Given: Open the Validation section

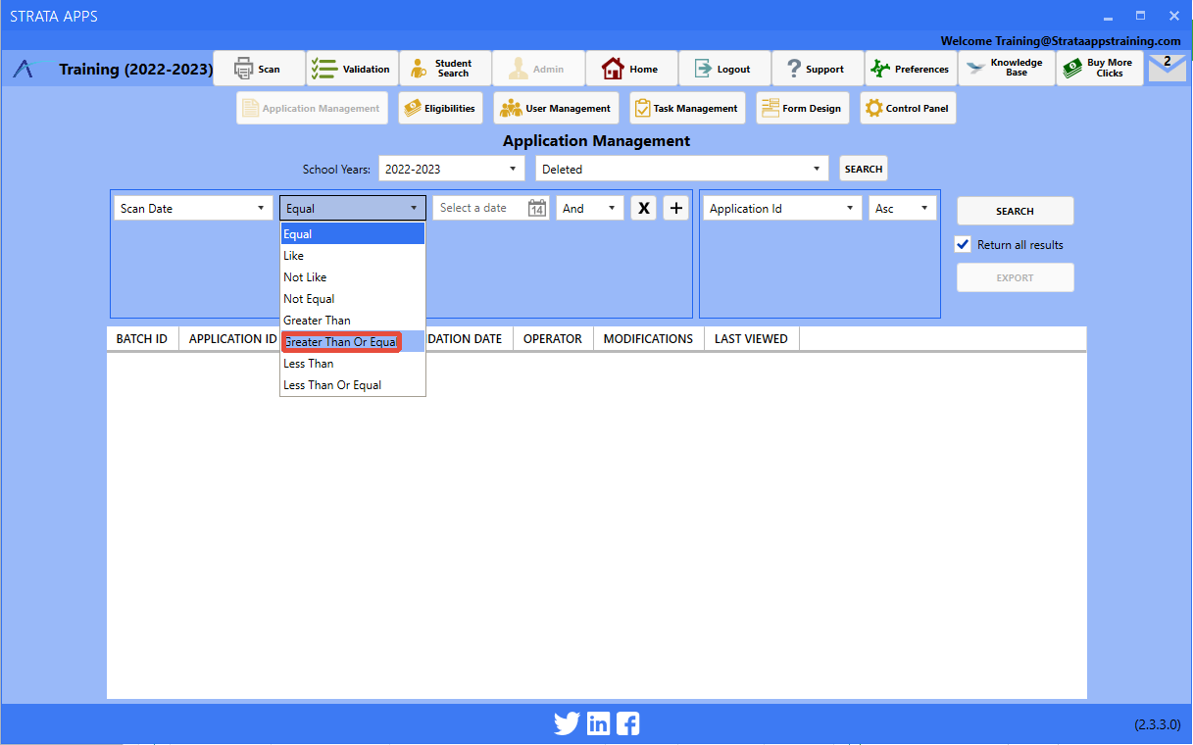Looking at the screenshot, I should pos(352,69).
